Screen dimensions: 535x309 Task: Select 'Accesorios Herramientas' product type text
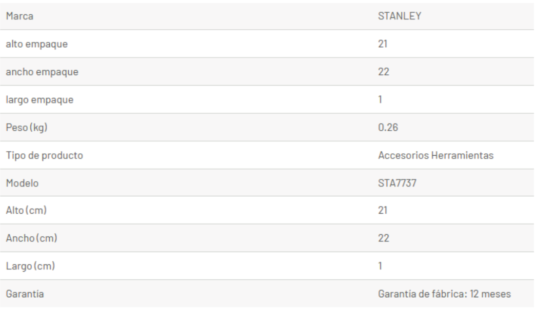tap(435, 155)
